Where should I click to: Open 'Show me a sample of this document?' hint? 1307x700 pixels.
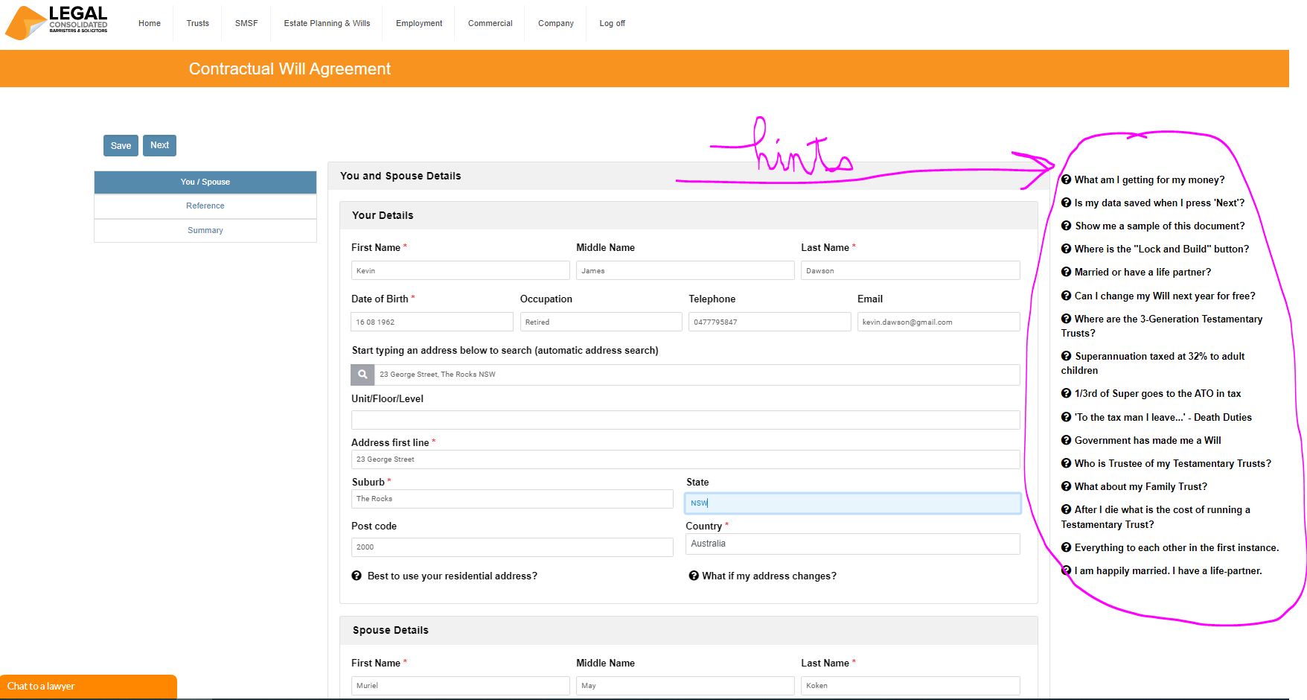click(x=1159, y=226)
